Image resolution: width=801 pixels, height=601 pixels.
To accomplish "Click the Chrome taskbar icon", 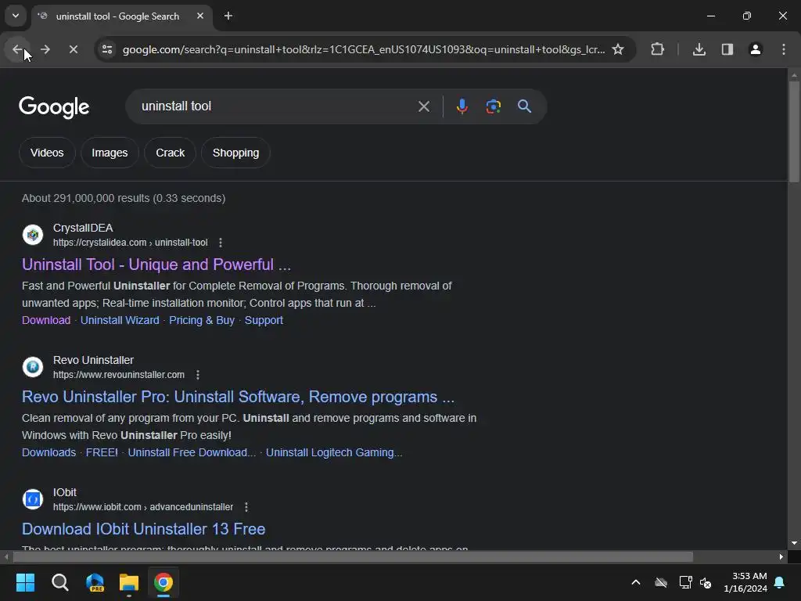I will (x=163, y=582).
